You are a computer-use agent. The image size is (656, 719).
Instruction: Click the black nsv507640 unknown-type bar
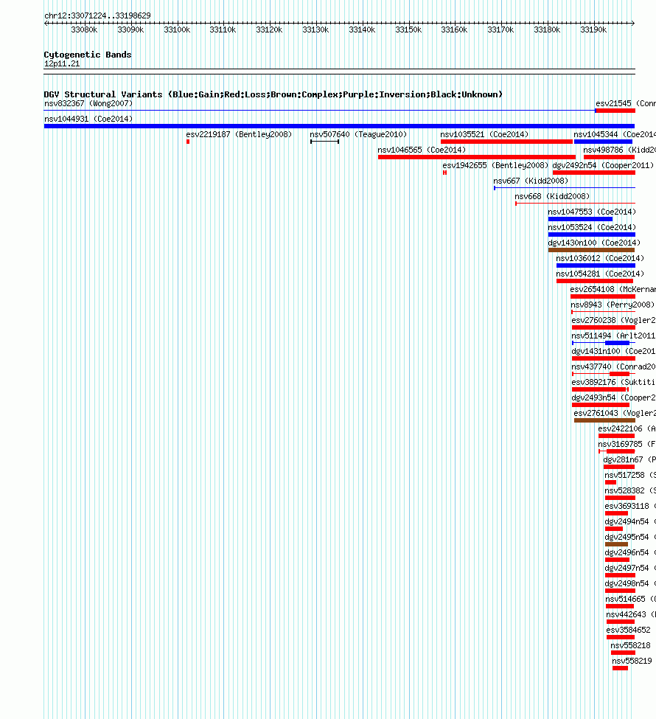click(x=324, y=142)
